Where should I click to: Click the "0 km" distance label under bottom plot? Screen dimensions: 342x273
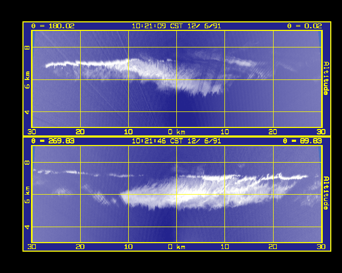(177, 247)
